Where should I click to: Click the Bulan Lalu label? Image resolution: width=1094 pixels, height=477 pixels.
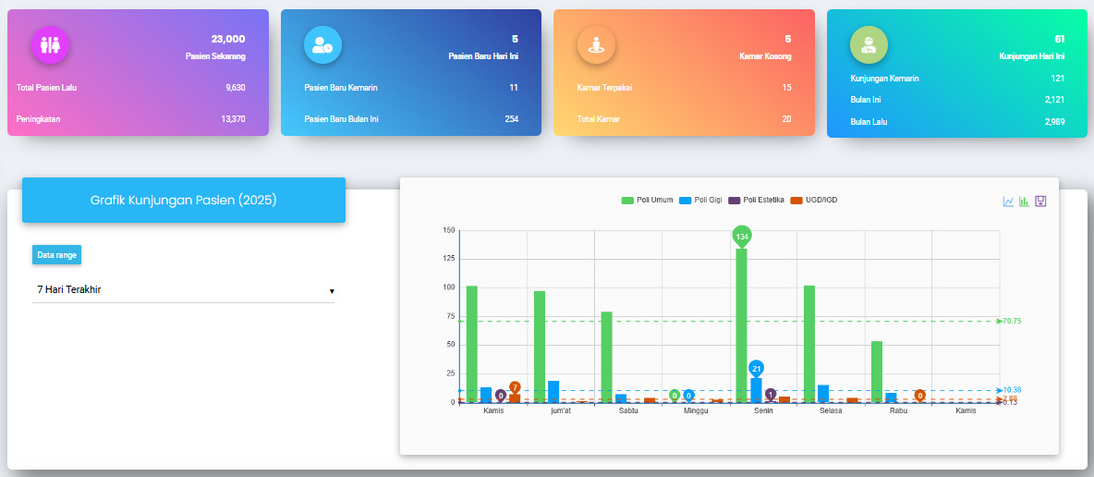click(x=868, y=121)
